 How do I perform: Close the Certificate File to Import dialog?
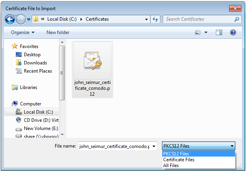235,8
